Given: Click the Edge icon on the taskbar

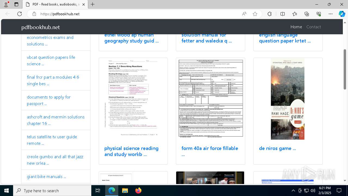Looking at the screenshot, I should pyautogui.click(x=112, y=191).
